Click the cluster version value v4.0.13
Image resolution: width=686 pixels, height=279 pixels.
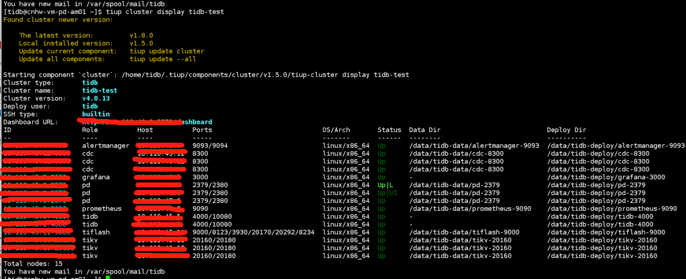tap(96, 99)
